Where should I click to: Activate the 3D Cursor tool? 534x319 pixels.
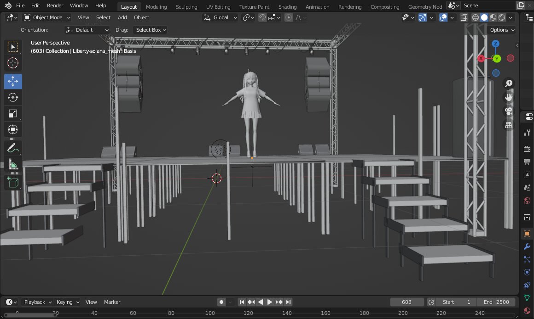coord(13,63)
